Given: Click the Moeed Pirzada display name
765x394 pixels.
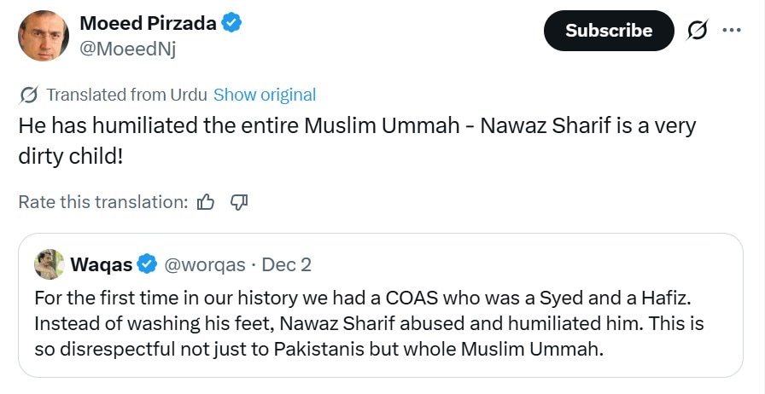Looking at the screenshot, I should coord(147,23).
